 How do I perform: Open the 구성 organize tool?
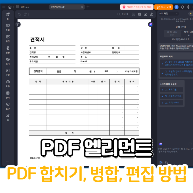8,72
